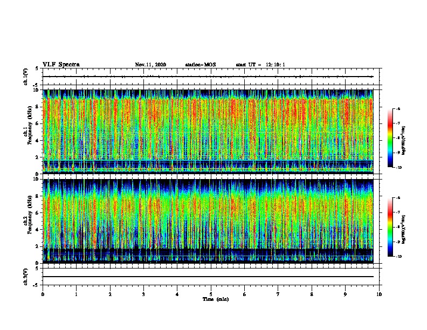Click the "4" tick on the time axis
The width and height of the screenshot is (427, 330).
[177, 294]
